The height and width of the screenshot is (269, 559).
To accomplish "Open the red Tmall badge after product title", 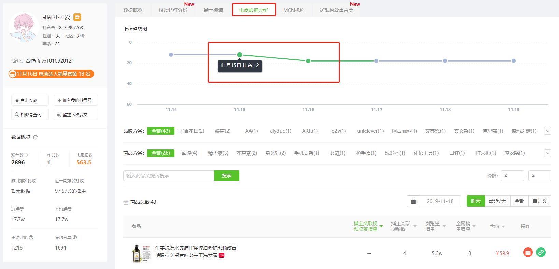I will coord(221,255).
